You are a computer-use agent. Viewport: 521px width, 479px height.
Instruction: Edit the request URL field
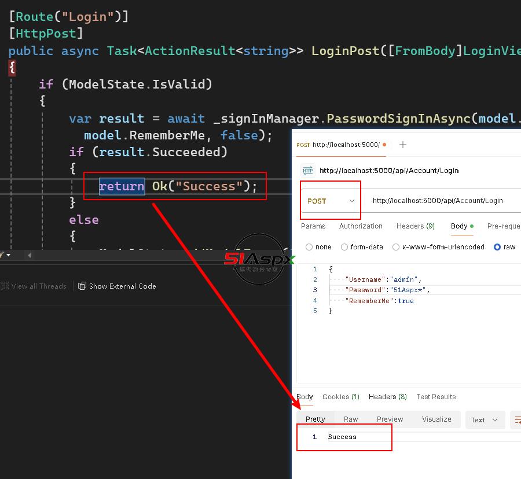point(443,201)
